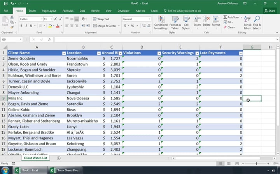Image resolution: width=280 pixels, height=174 pixels.
Task: Toggle Bold formatting
Action: (x=21, y=26)
